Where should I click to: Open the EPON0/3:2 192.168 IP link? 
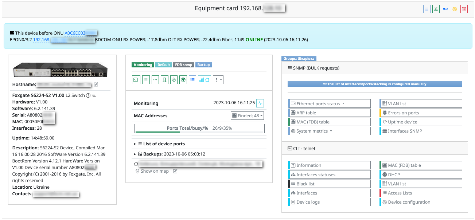tap(63, 40)
